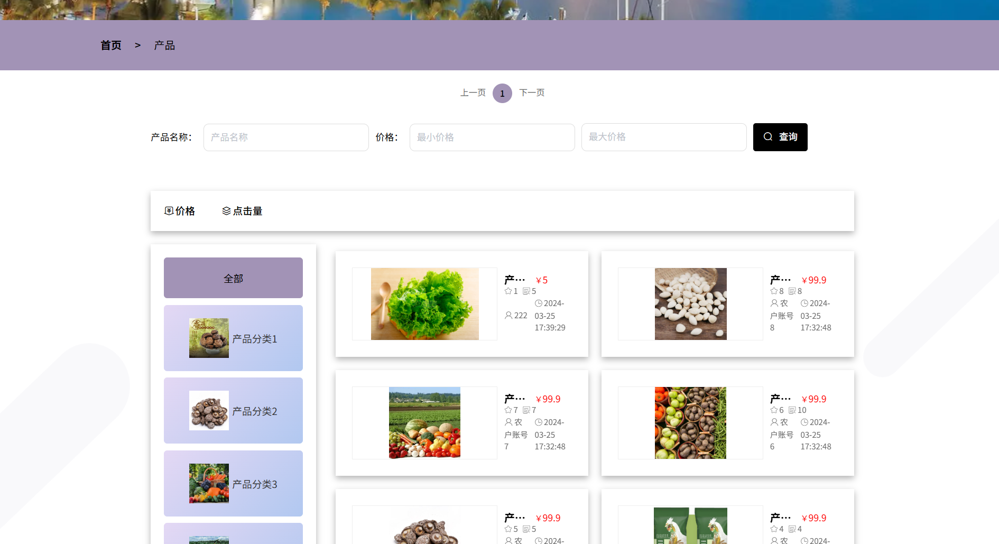Click the comment icon showing 10
Screen dimensions: 999x544
pos(792,410)
